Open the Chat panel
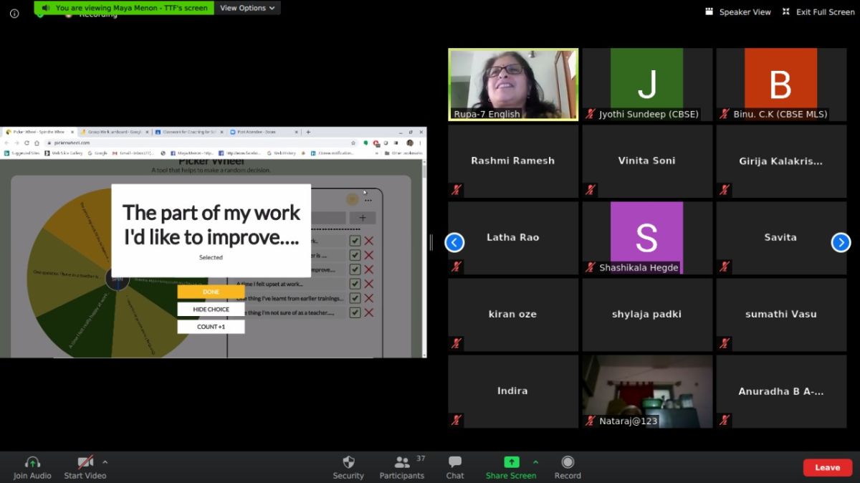 (455, 463)
